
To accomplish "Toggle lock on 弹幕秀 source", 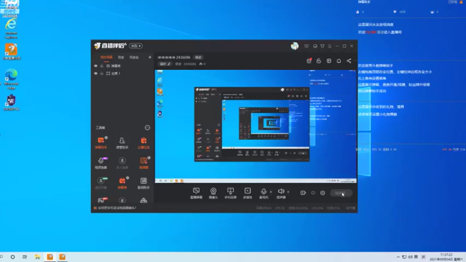I will [101, 66].
